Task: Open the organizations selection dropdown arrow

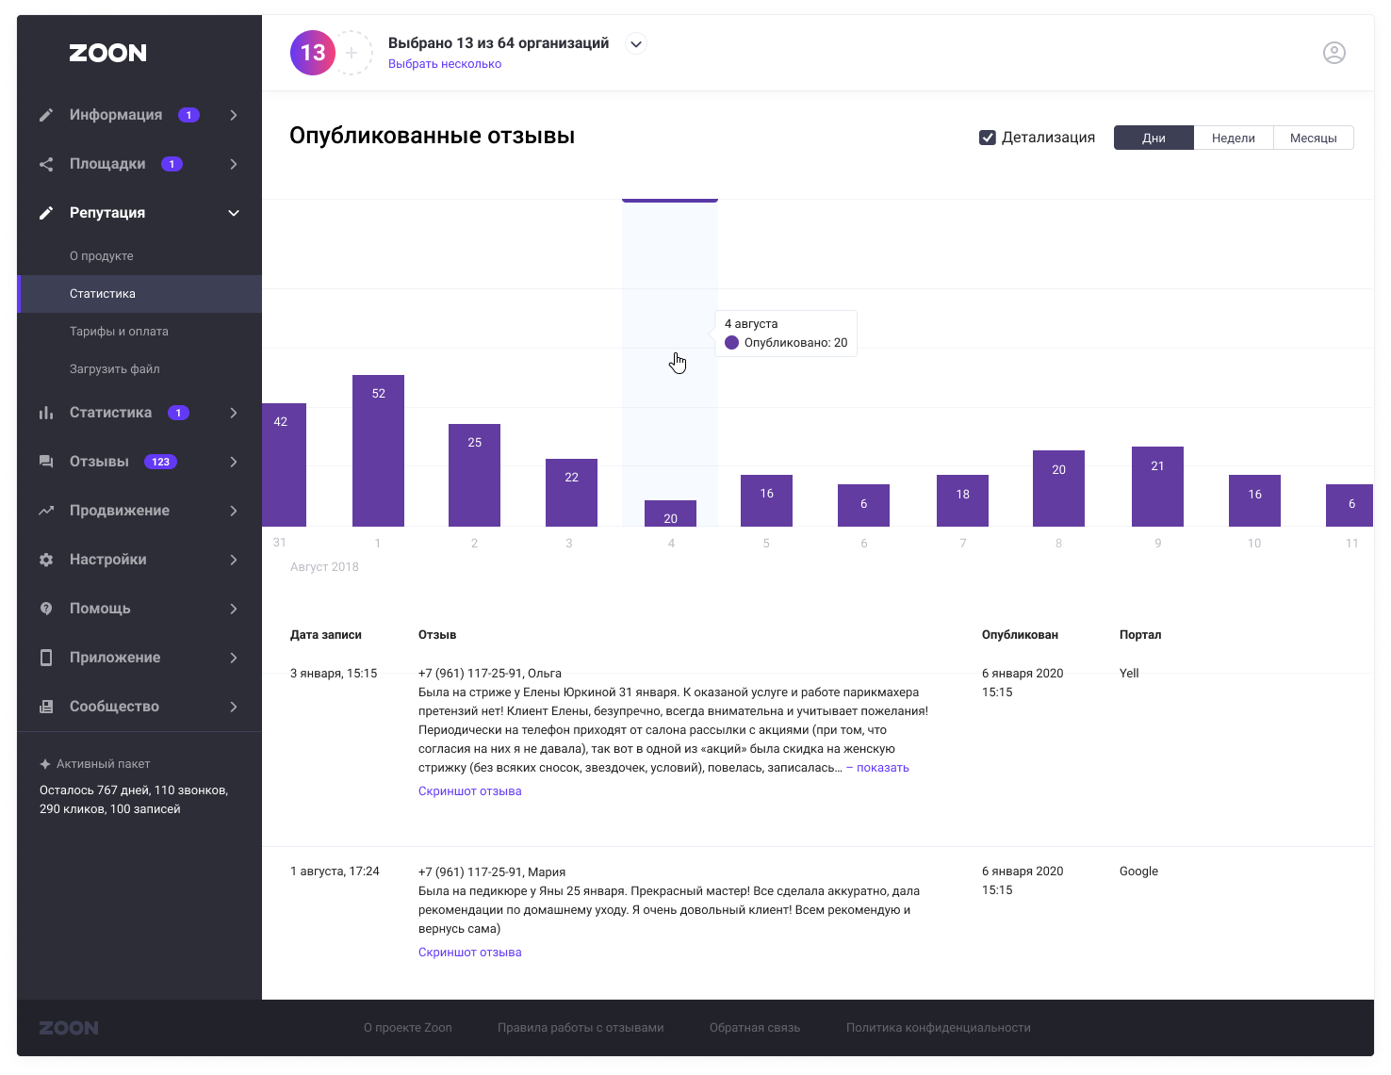Action: [636, 43]
